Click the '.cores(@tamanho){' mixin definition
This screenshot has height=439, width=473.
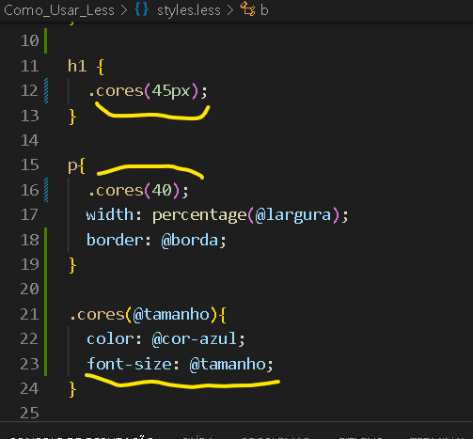[x=148, y=315]
